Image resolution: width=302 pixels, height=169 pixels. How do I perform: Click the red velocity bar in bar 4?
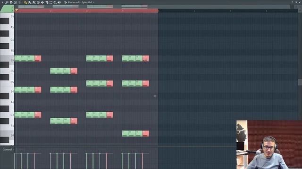click(x=143, y=161)
